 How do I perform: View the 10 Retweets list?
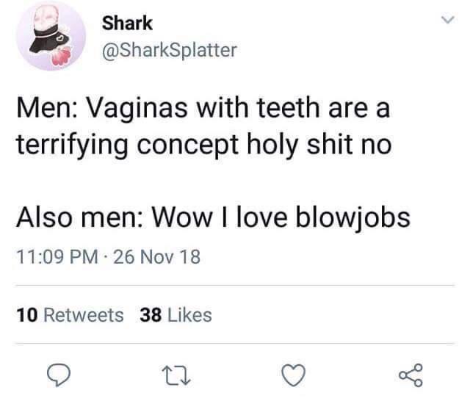(70, 315)
